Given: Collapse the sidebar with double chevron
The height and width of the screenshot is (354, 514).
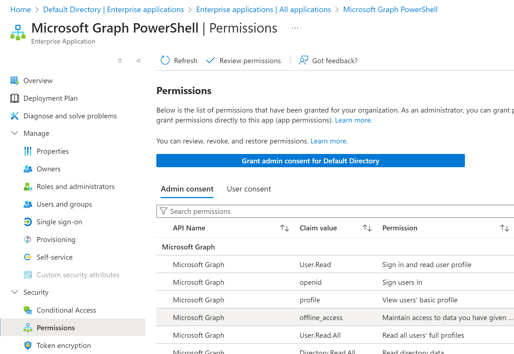Looking at the screenshot, I should [139, 61].
